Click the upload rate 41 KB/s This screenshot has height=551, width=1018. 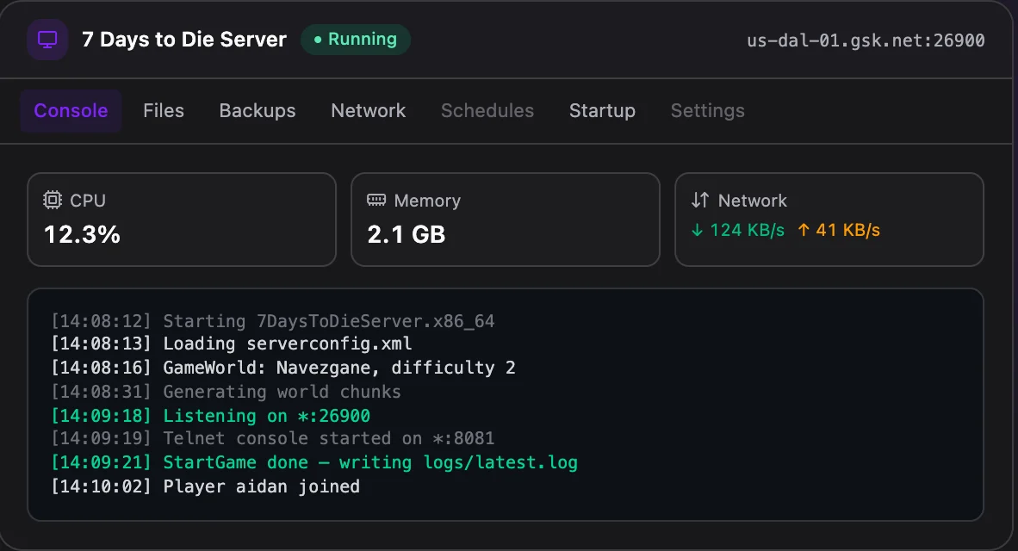pos(847,230)
